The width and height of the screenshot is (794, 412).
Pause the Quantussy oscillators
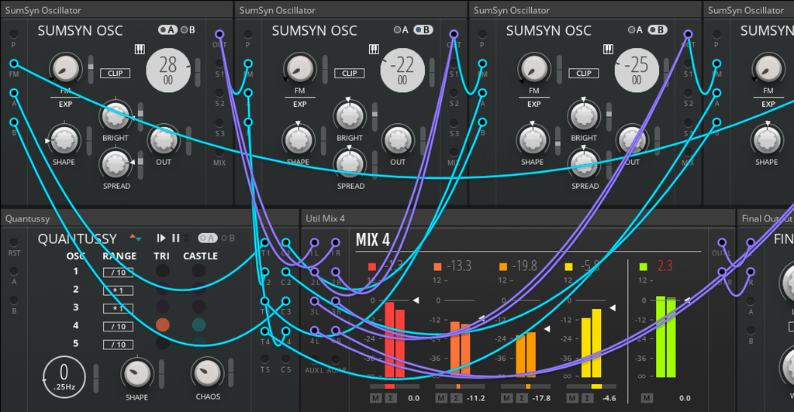coord(176,238)
